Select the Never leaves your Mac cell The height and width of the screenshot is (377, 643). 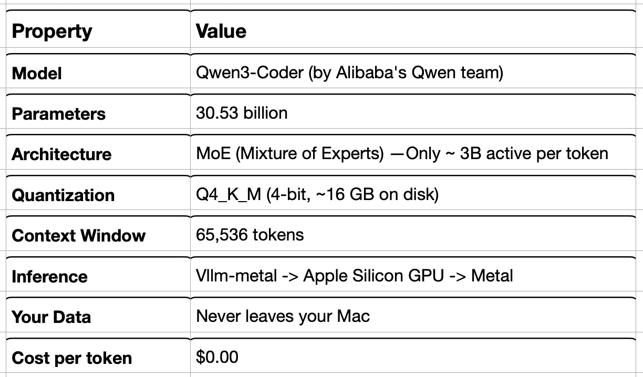point(413,317)
